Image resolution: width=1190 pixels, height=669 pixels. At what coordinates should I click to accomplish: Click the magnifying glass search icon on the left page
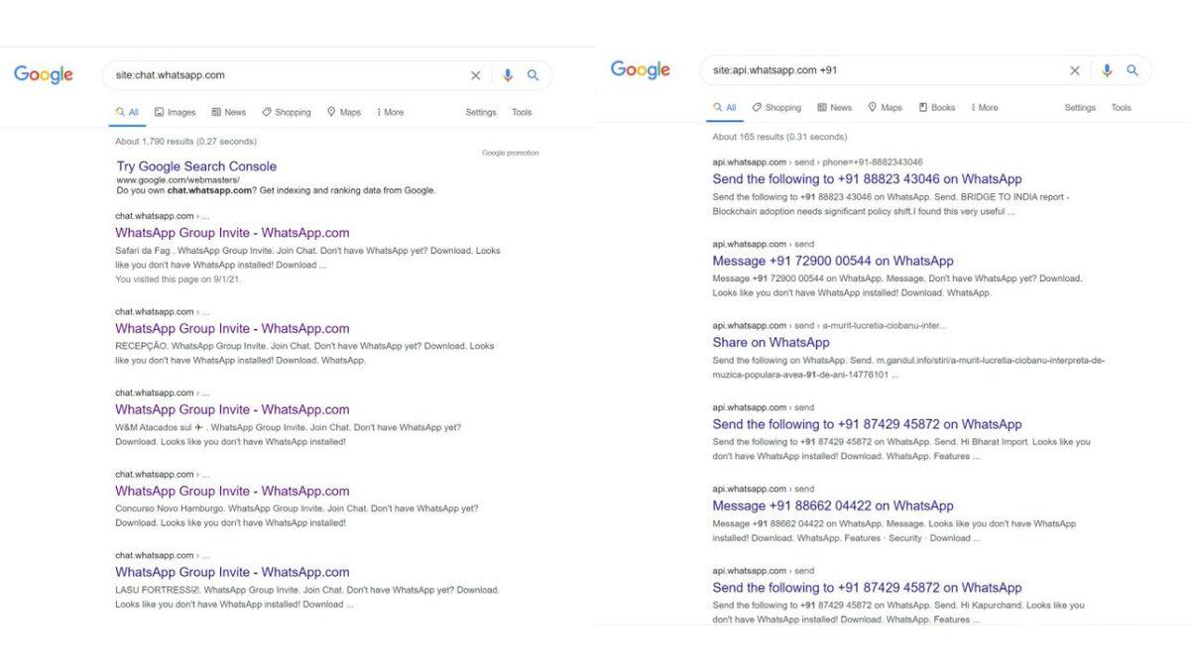coord(534,74)
